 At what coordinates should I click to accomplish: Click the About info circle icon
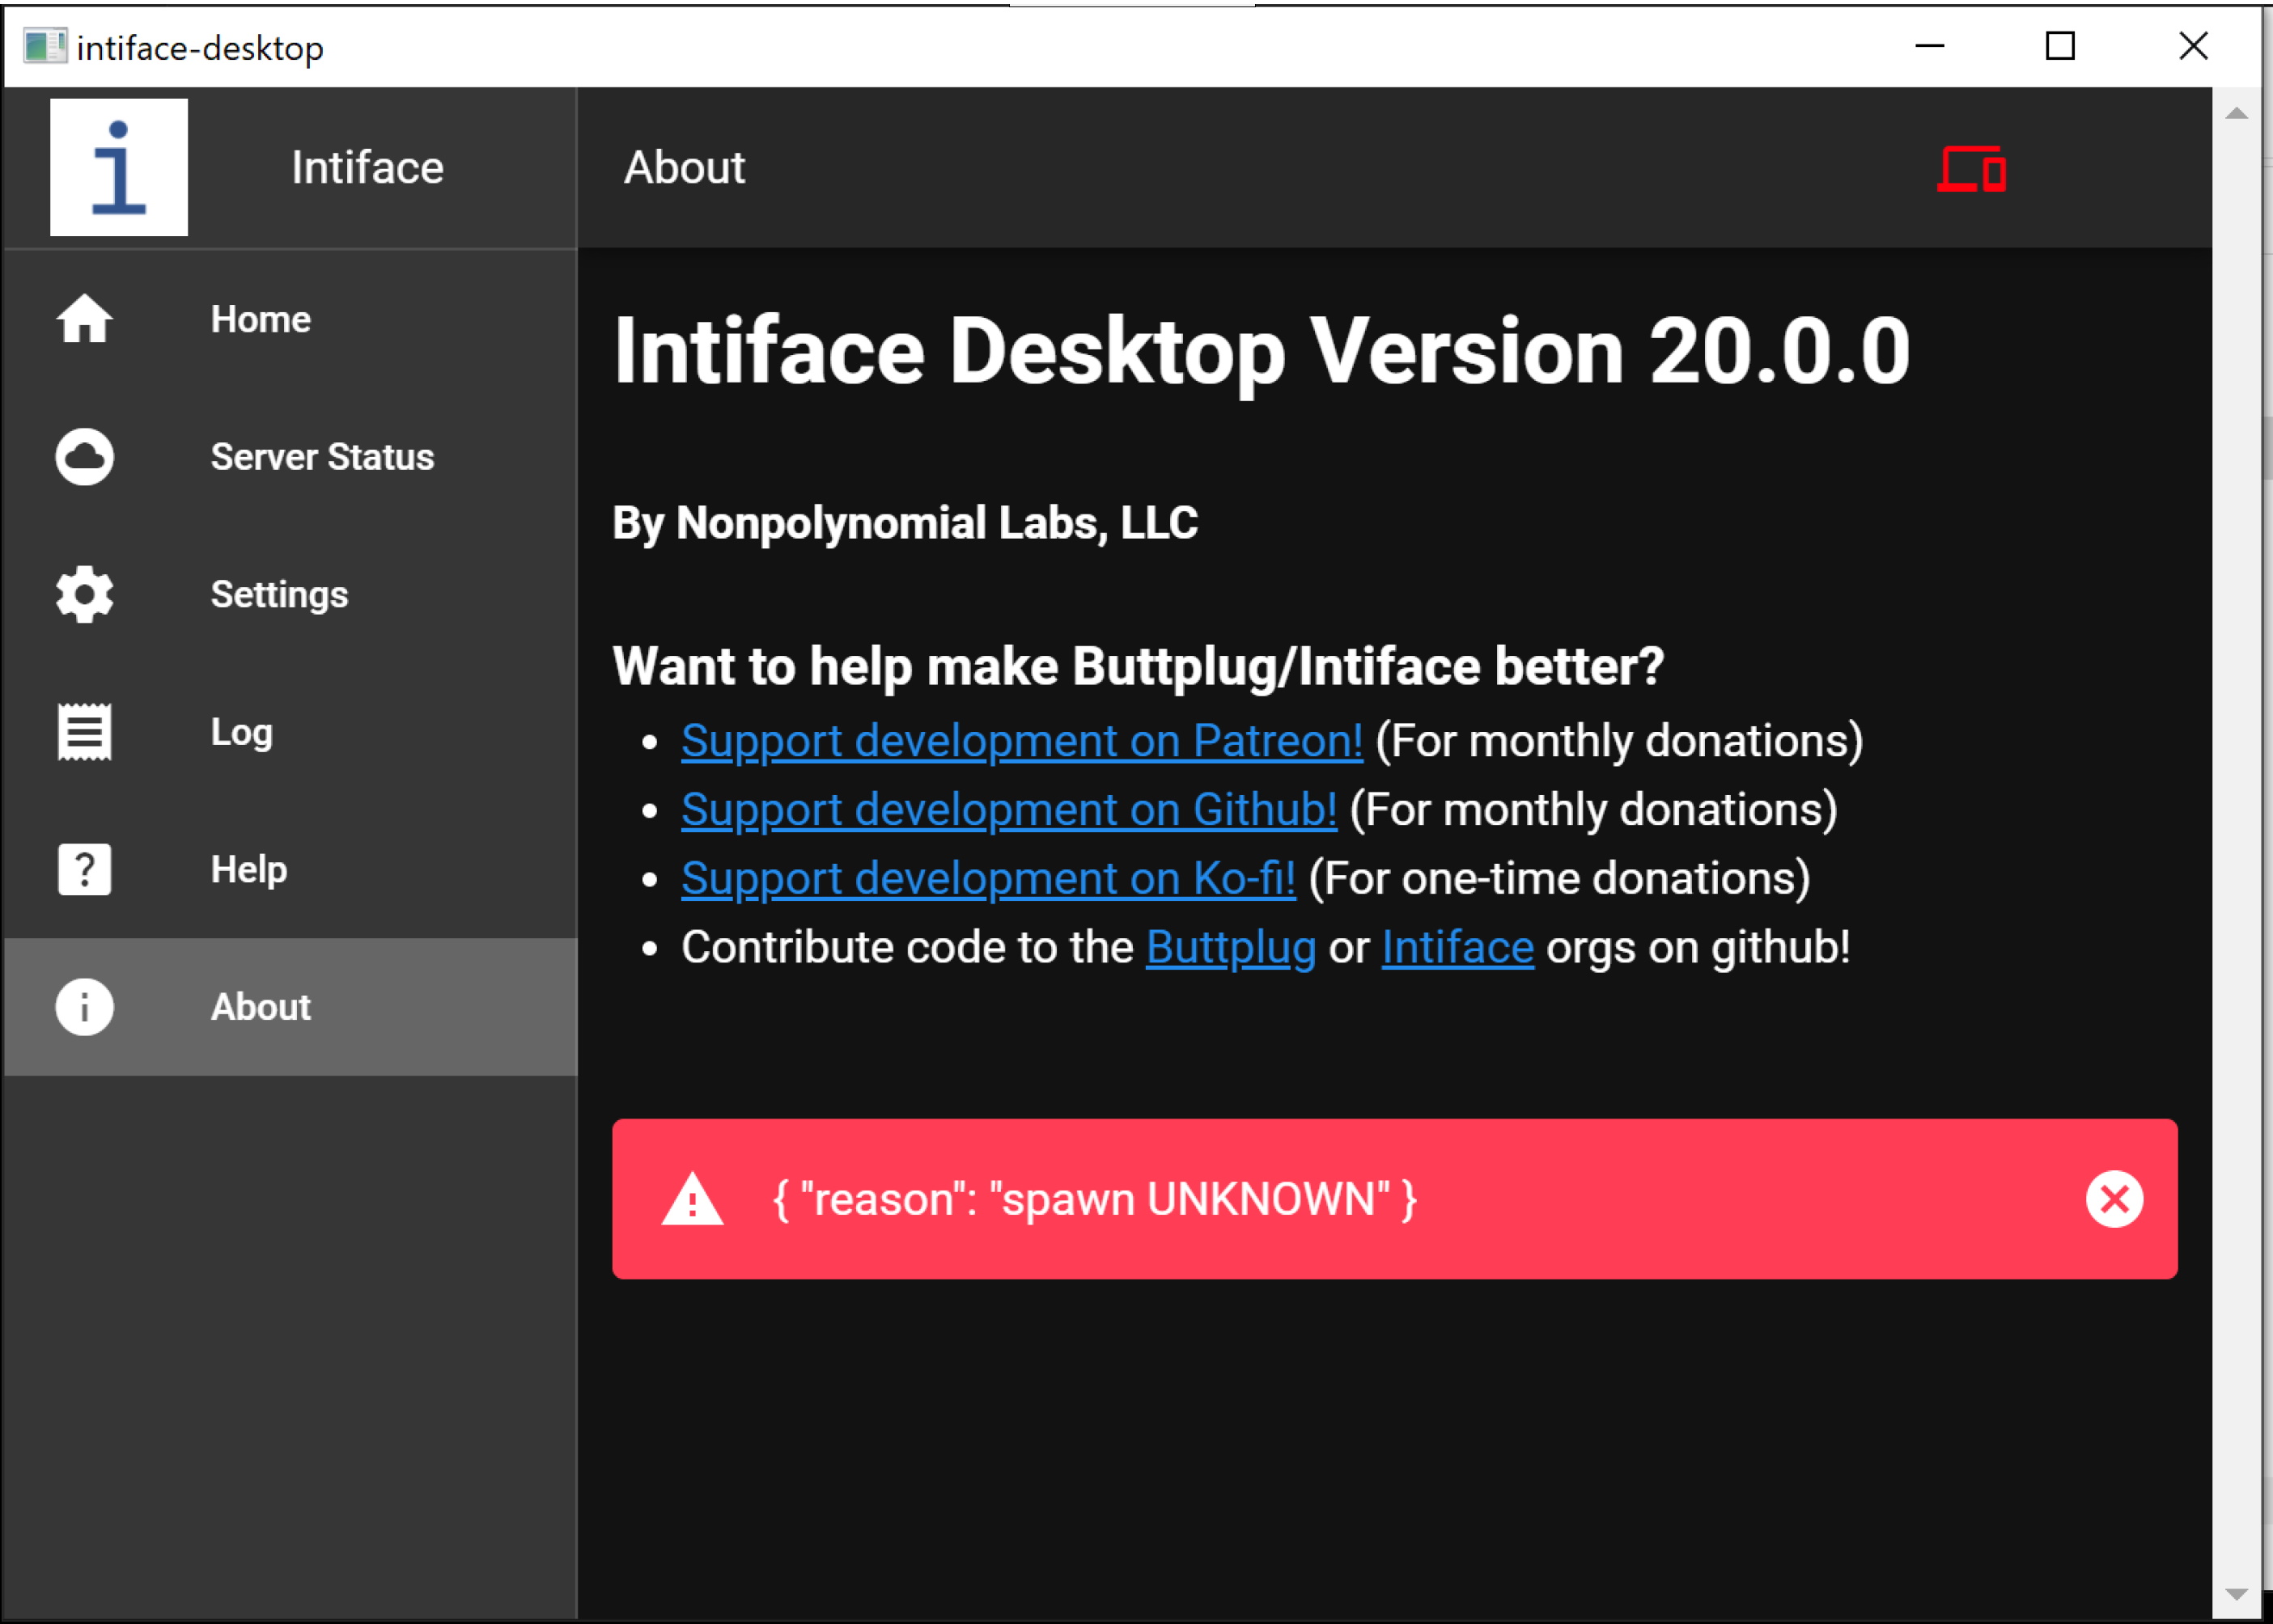click(84, 1007)
